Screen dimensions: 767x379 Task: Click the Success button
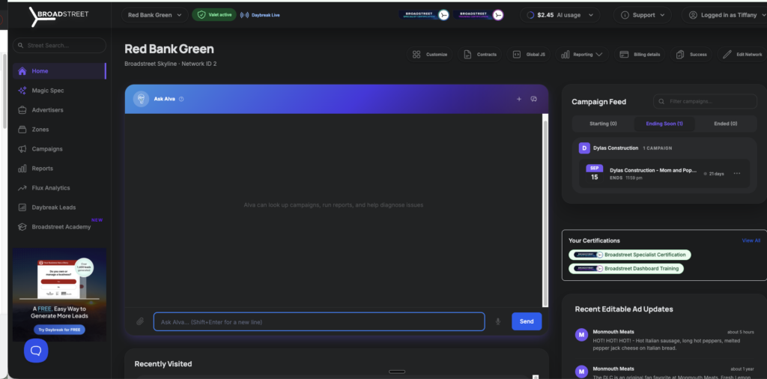tap(691, 54)
